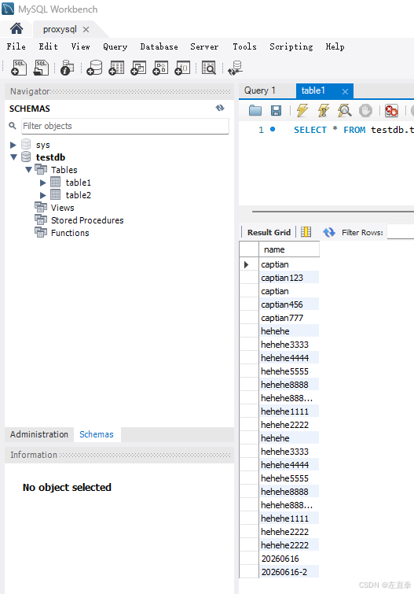Click the sys database icon
Viewport: 414px width, 594px height.
tap(26, 144)
